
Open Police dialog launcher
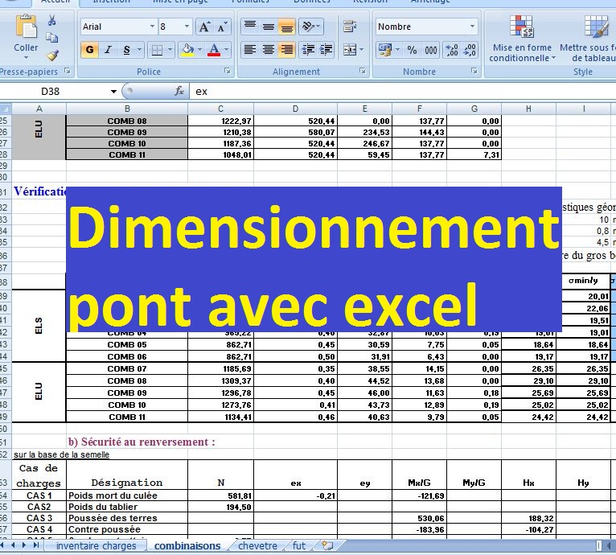click(228, 71)
